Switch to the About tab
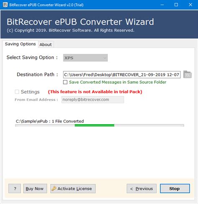Image resolution: width=198 pixels, height=204 pixels. 46,45
